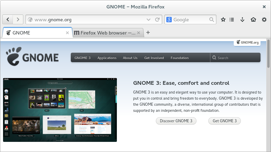
Task: Click heading 'GNOME 3: Ease, comfort and control'
Action: (181, 83)
